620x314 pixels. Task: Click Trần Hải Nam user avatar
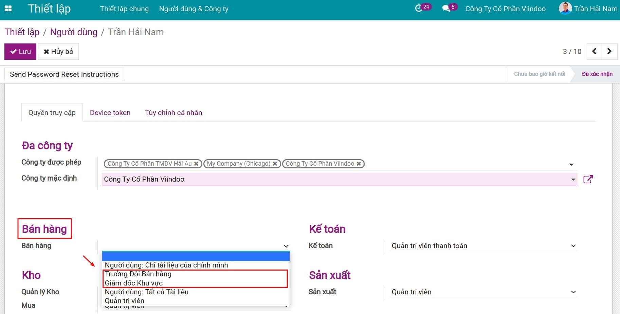point(565,8)
